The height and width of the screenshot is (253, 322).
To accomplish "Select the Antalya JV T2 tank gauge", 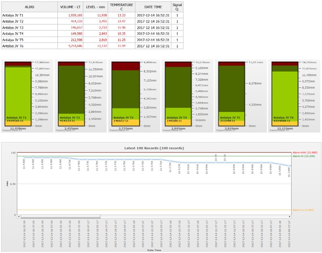I will pyautogui.click(x=72, y=94).
